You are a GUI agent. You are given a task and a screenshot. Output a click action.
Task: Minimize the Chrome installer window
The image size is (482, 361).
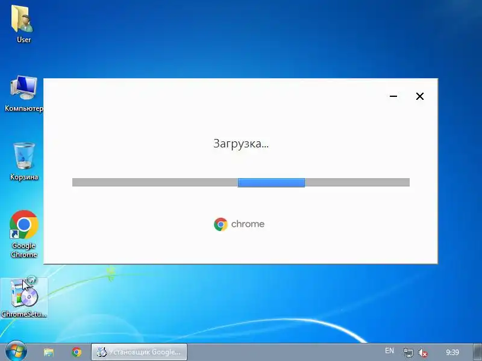tap(393, 96)
